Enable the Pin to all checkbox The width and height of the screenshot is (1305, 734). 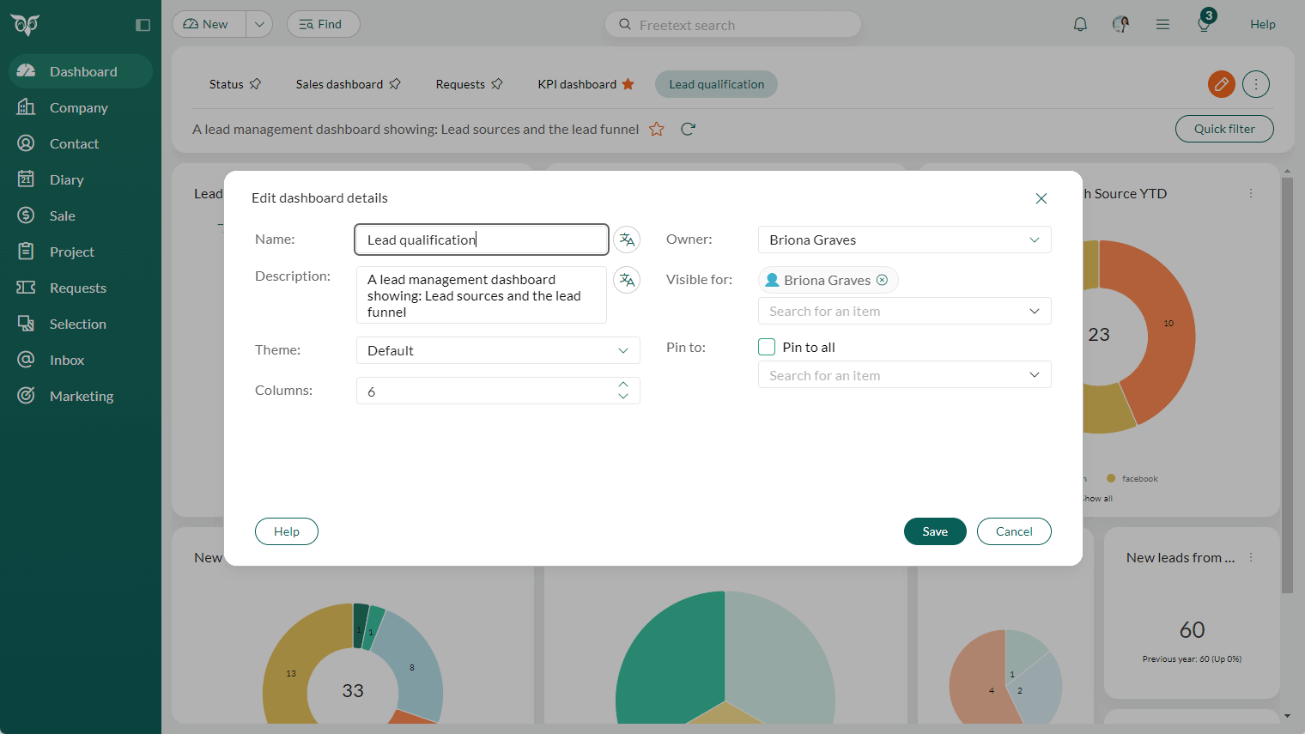(x=766, y=347)
